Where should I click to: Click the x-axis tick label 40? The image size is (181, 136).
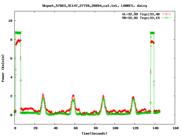(x=55, y=128)
